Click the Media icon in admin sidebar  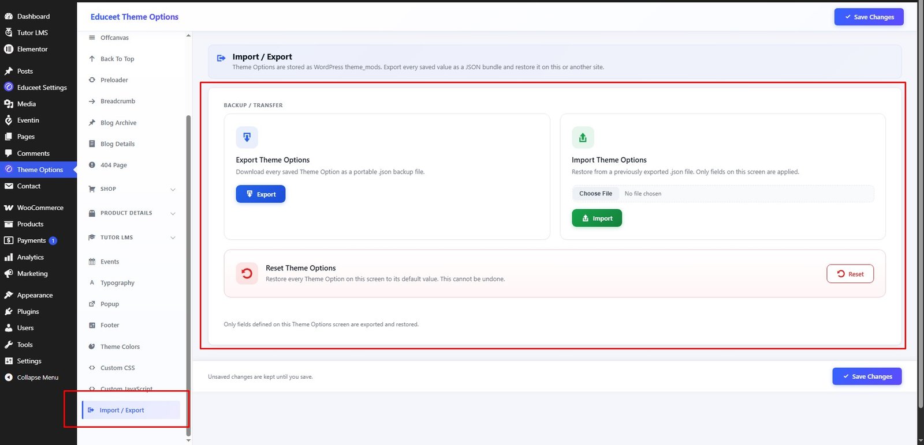(x=9, y=104)
